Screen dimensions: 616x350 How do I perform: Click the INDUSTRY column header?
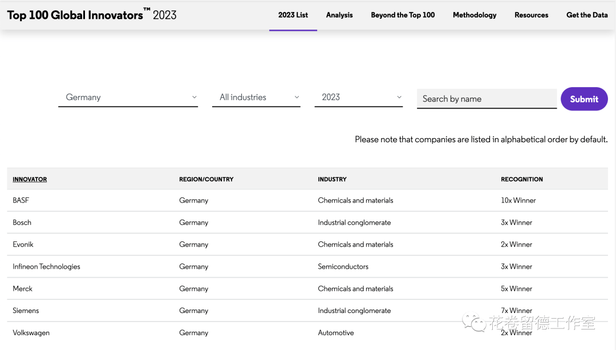coord(332,179)
